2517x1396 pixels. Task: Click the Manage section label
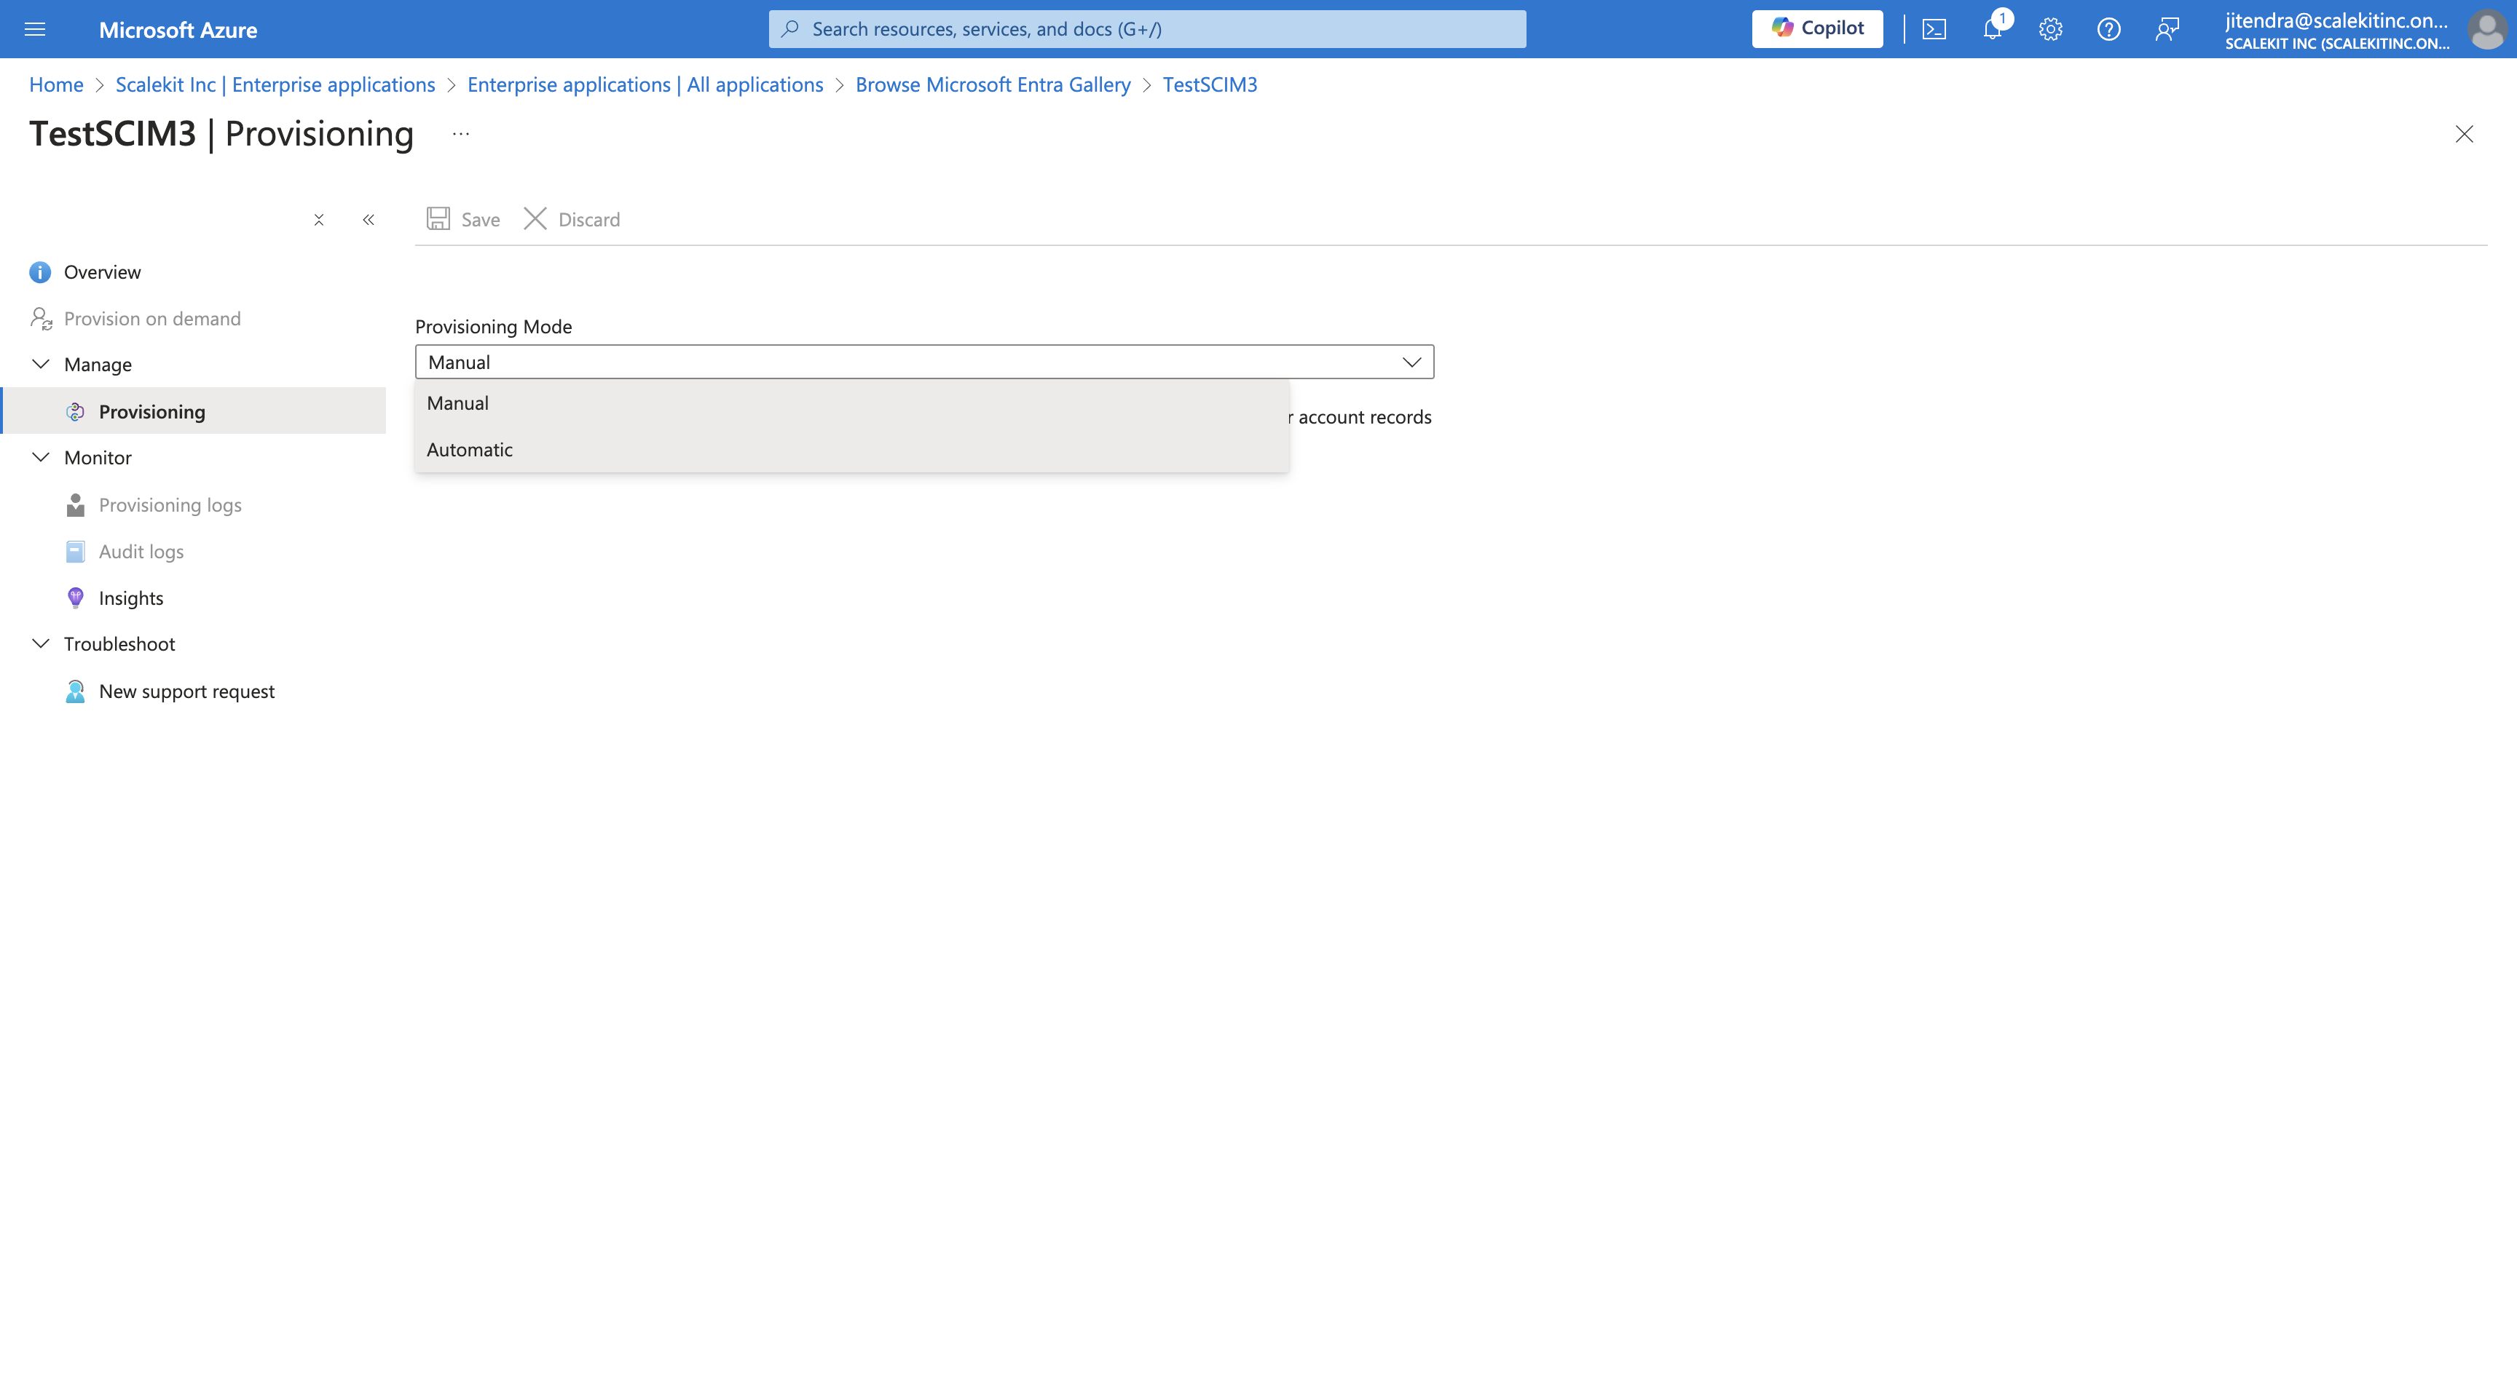(x=98, y=365)
